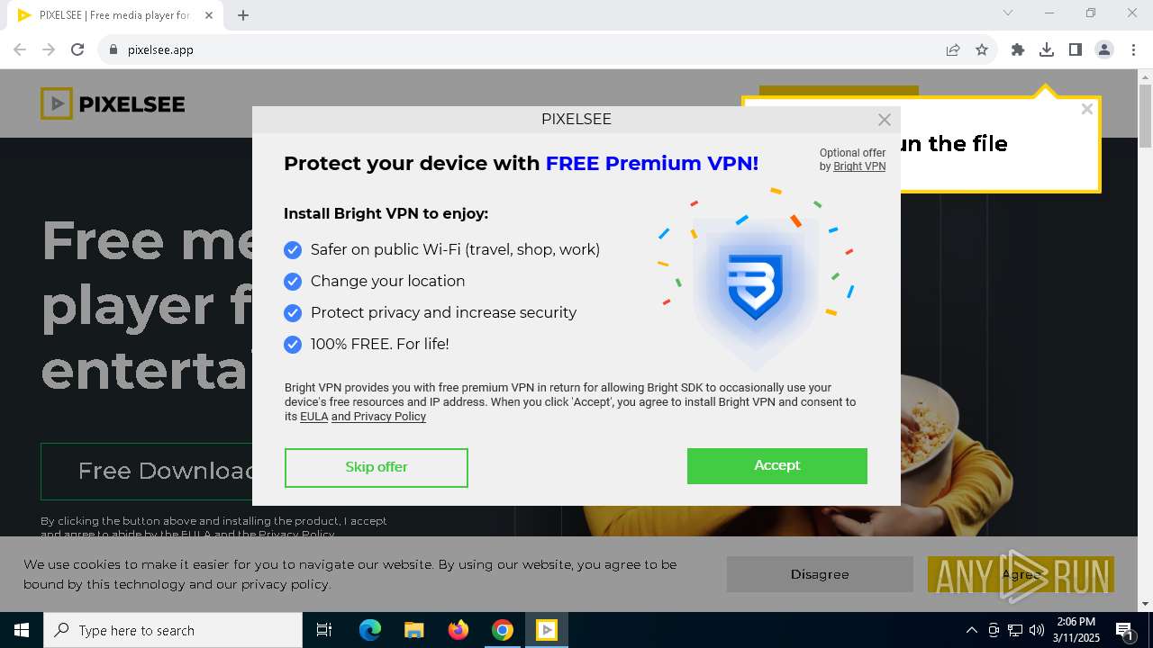Open a new browser tab

click(243, 15)
